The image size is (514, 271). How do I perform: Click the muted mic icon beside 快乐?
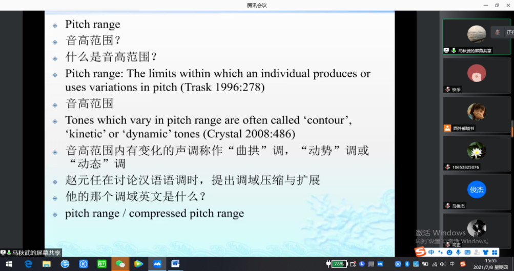(x=448, y=89)
